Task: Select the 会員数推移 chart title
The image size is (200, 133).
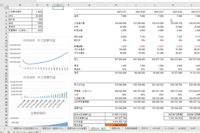Action: click(38, 113)
